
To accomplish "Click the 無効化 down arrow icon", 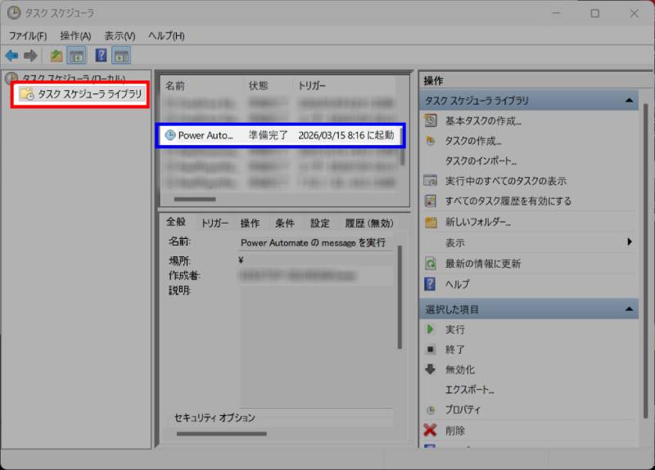I will [430, 369].
